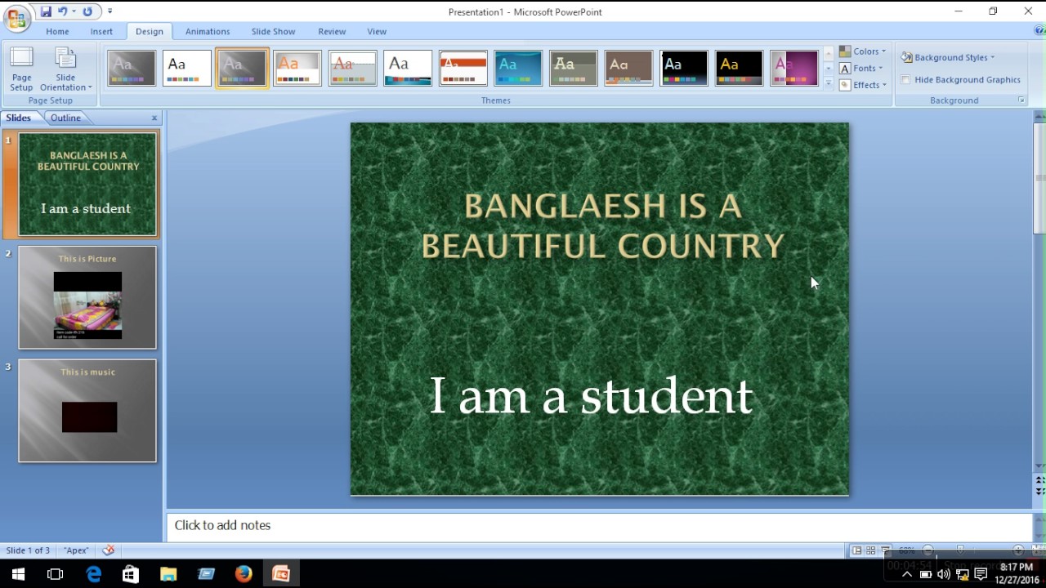Click the spell check status bar icon
1046x588 pixels.
click(x=108, y=550)
